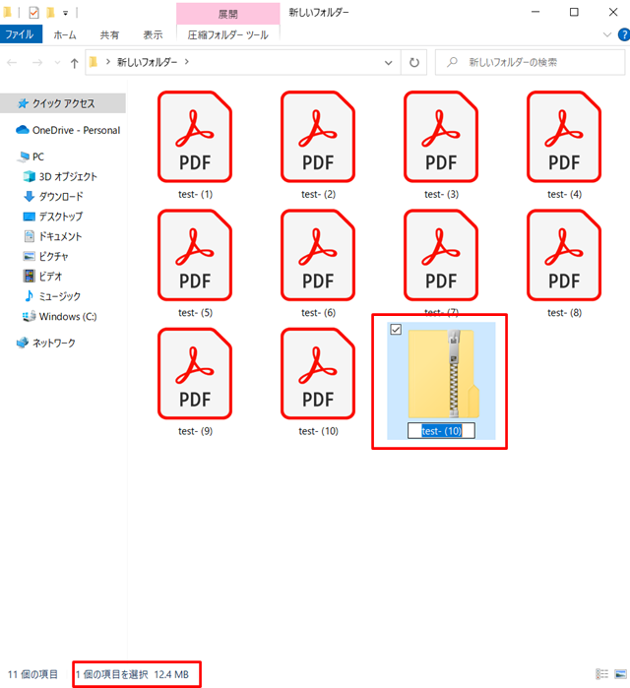
Task: Click the properties icon in quick access toolbar
Action: click(x=33, y=13)
